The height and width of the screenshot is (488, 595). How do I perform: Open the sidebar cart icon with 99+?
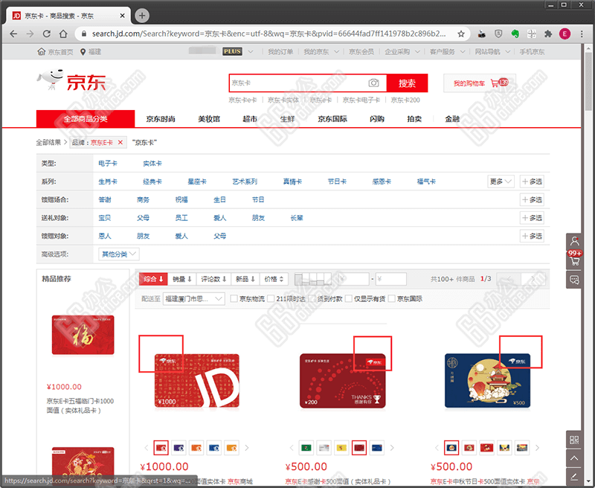[x=574, y=259]
